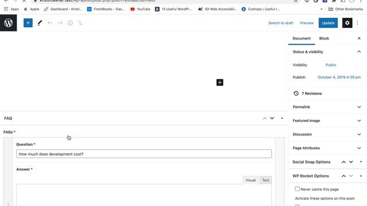Expand the Social Snap Options panel
This screenshot has height=206, width=367.
tap(361, 162)
